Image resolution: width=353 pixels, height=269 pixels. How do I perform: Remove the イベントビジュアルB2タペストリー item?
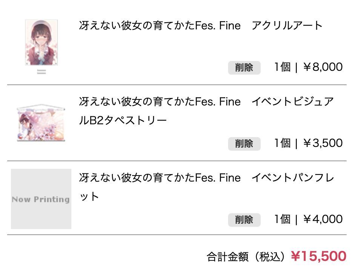tap(244, 144)
